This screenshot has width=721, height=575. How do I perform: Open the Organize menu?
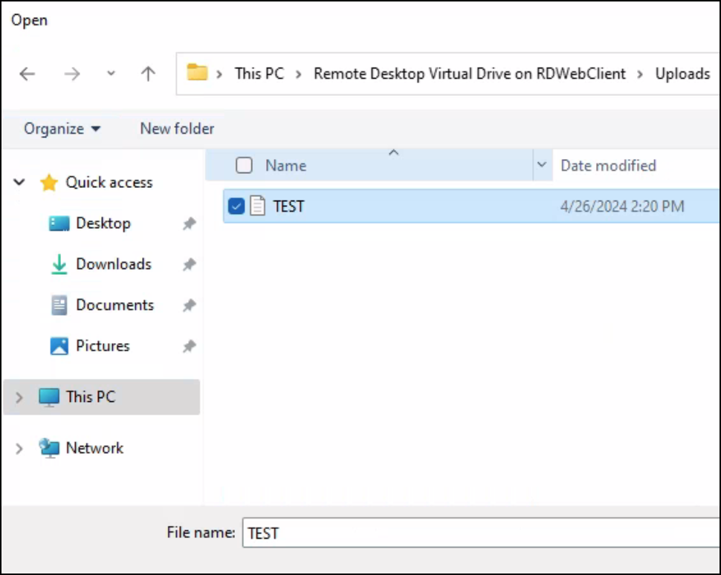[x=62, y=129]
